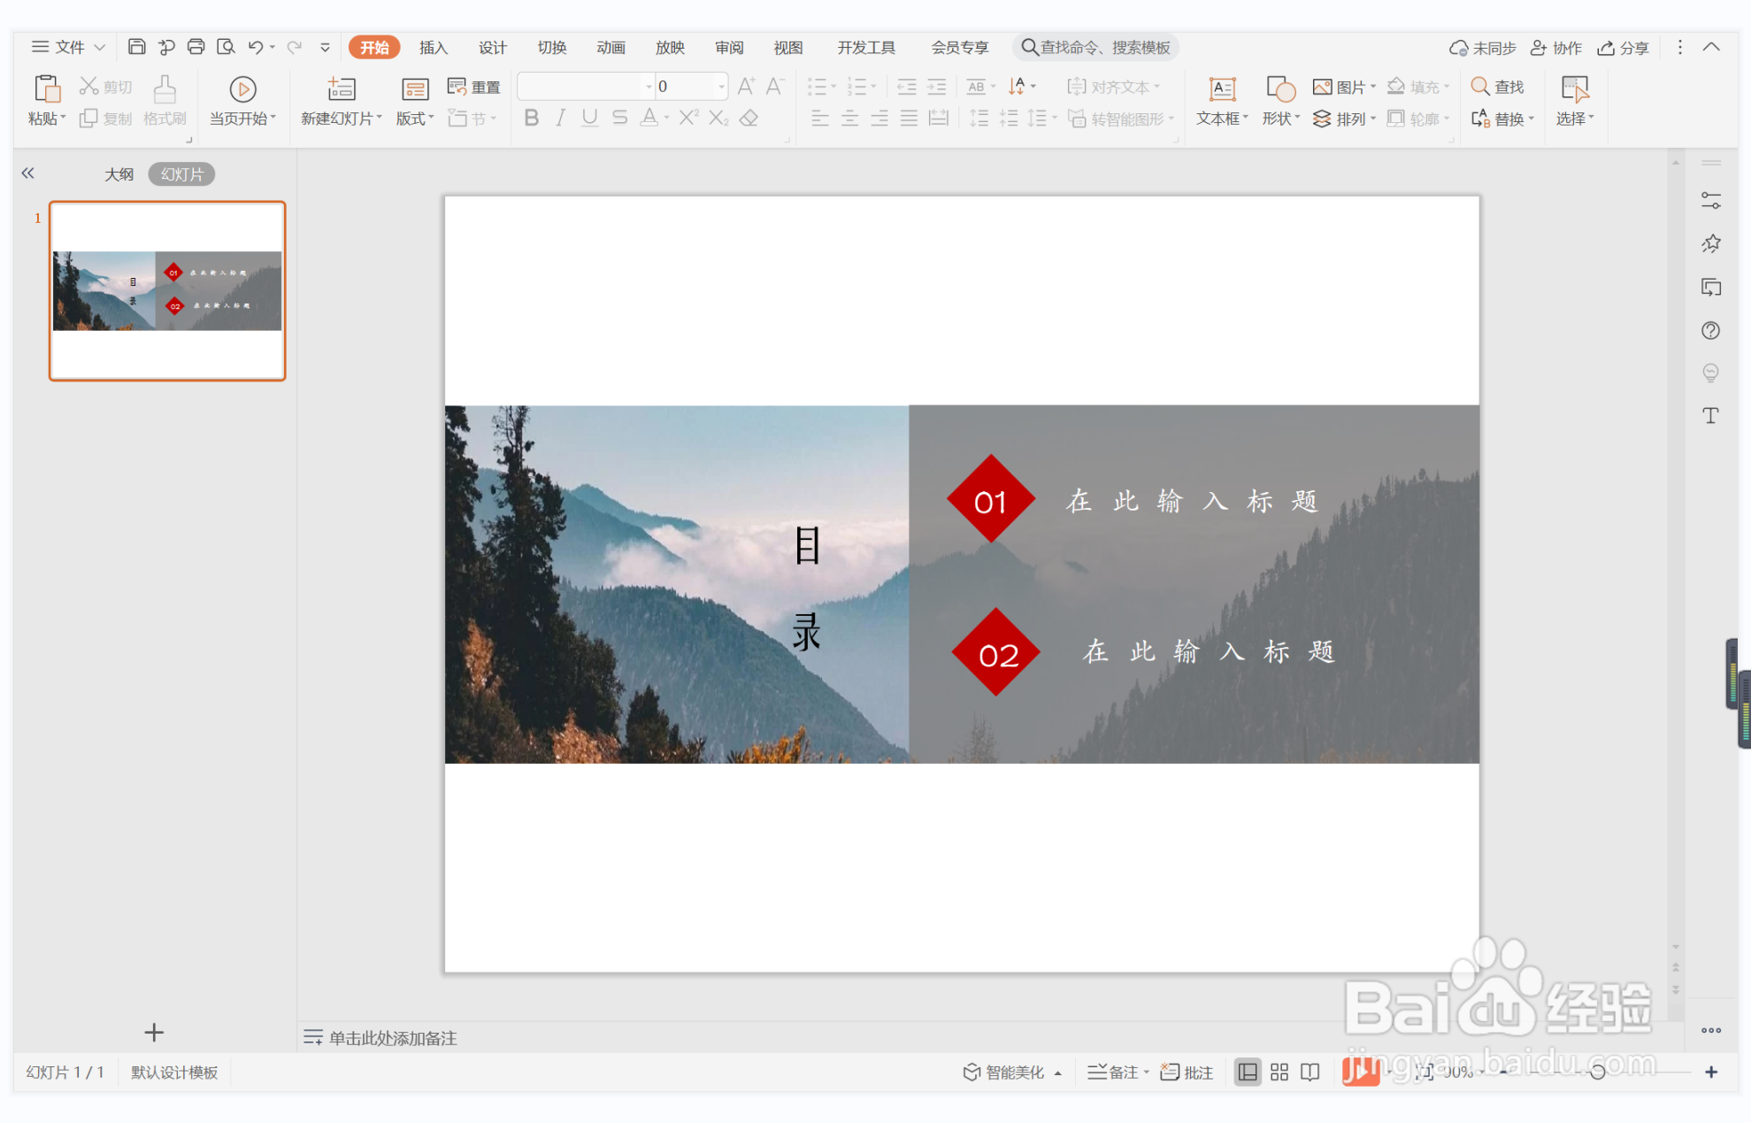Image resolution: width=1751 pixels, height=1123 pixels.
Task: Switch to Outline (大纲) panel tab
Action: click(119, 174)
